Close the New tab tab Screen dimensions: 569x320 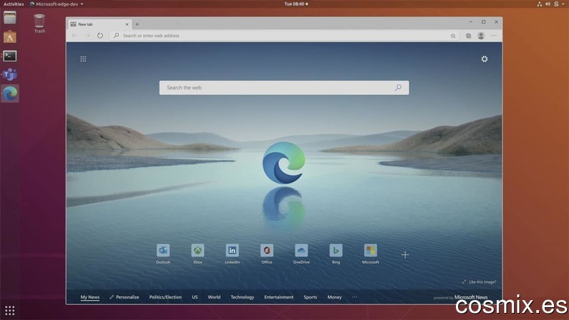pos(127,24)
